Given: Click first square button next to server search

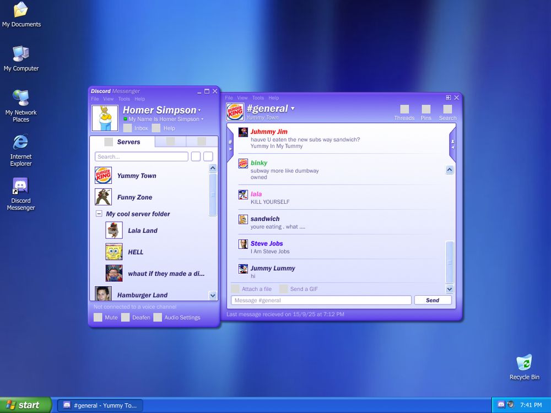Looking at the screenshot, I should point(196,156).
